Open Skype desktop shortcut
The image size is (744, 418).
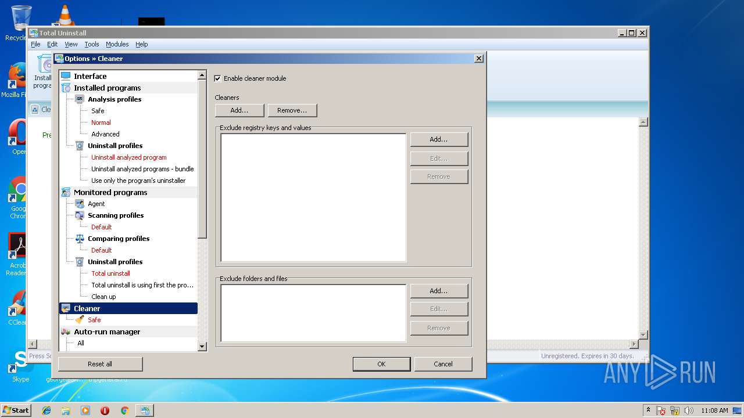click(20, 366)
